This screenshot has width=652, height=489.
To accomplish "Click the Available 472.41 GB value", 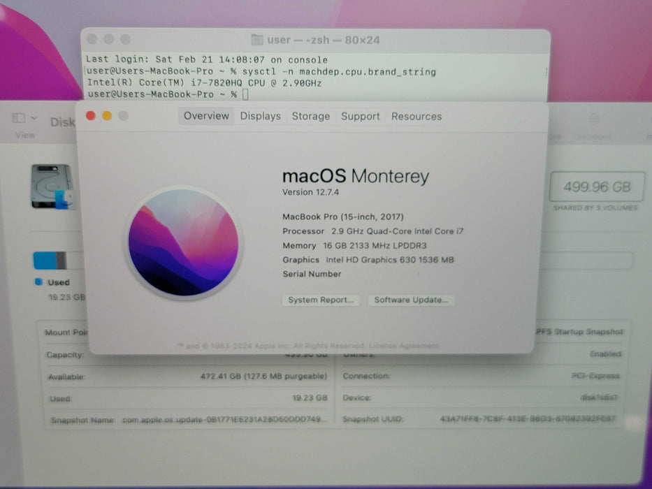I will click(263, 377).
